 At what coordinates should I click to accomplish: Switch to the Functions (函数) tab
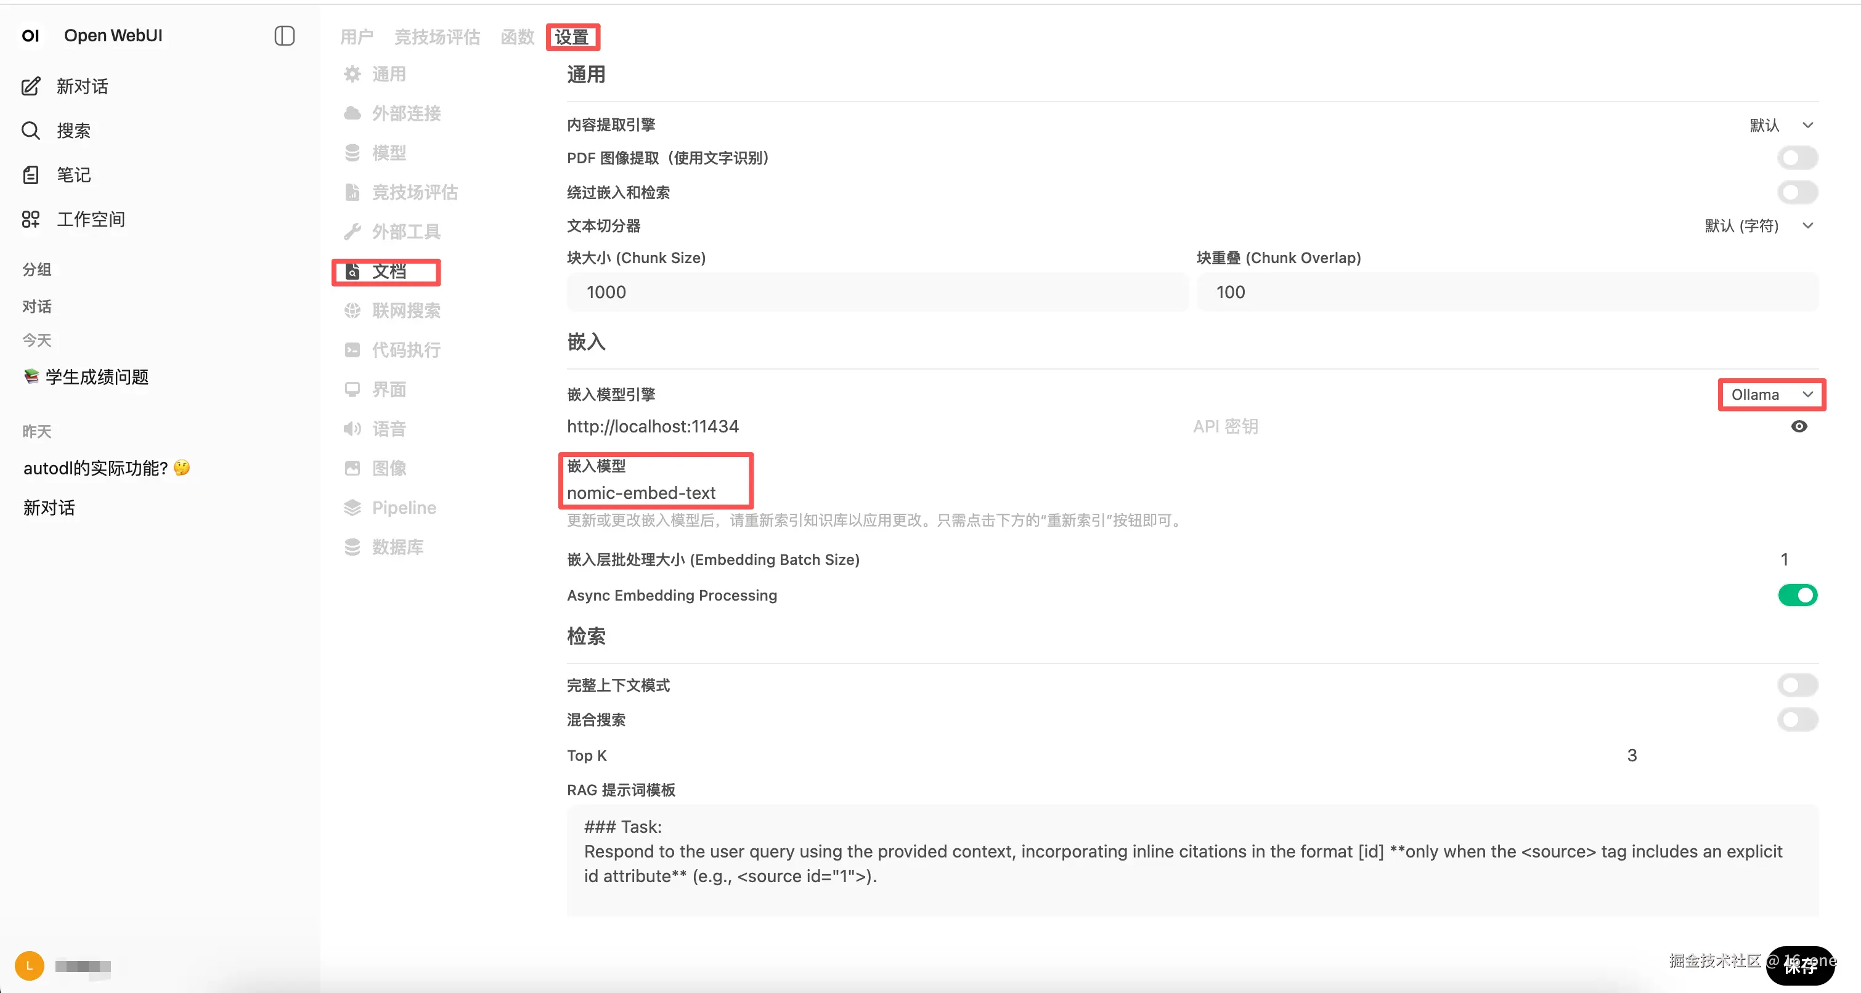pyautogui.click(x=517, y=37)
